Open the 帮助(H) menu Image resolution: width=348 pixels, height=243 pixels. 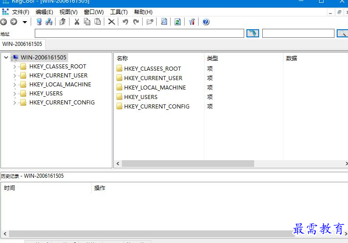tap(143, 12)
